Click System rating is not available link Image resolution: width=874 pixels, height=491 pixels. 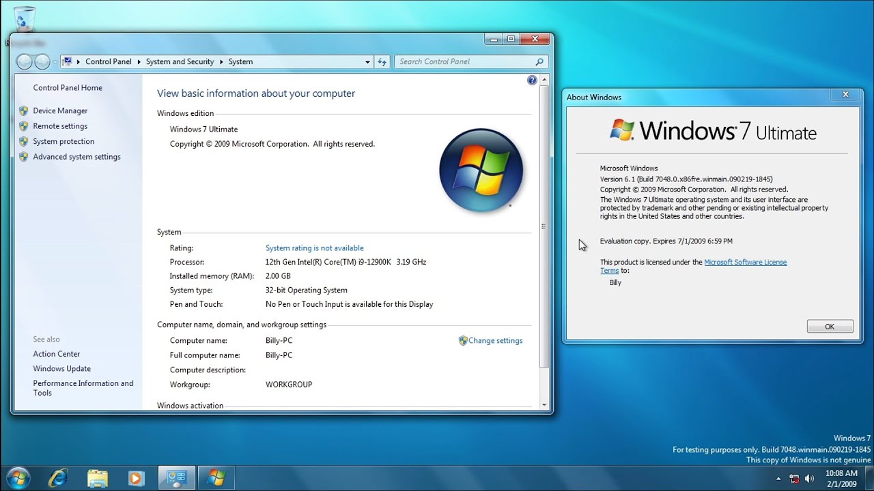314,248
